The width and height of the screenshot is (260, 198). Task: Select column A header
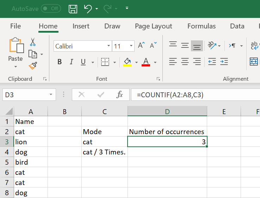point(31,111)
